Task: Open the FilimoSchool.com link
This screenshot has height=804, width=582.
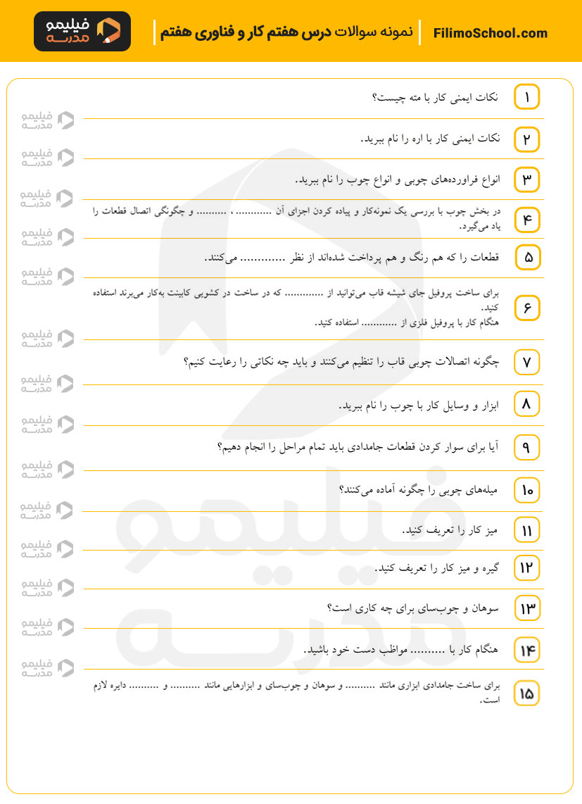Action: (x=491, y=33)
